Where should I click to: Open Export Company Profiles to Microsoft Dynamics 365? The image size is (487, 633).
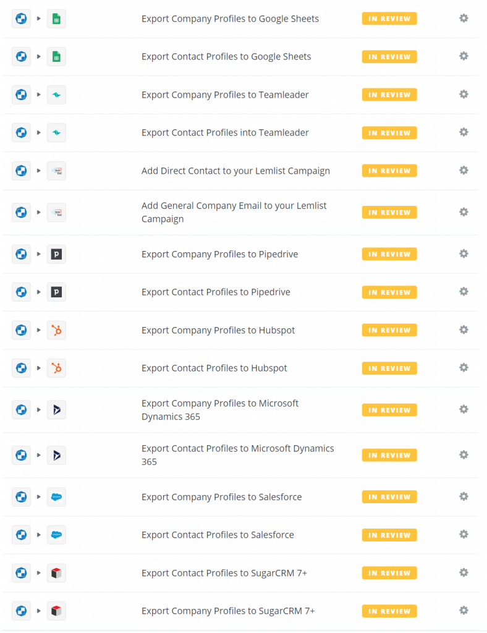(219, 410)
